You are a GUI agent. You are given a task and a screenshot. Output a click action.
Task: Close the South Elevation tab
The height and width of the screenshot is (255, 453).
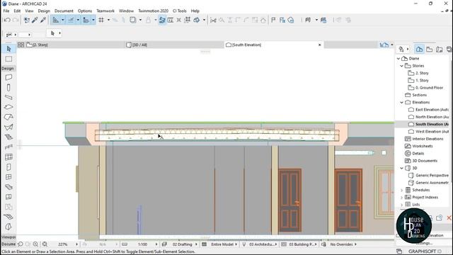pyautogui.click(x=319, y=45)
